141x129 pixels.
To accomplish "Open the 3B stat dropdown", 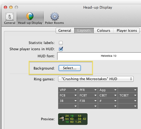I will 68,101.
